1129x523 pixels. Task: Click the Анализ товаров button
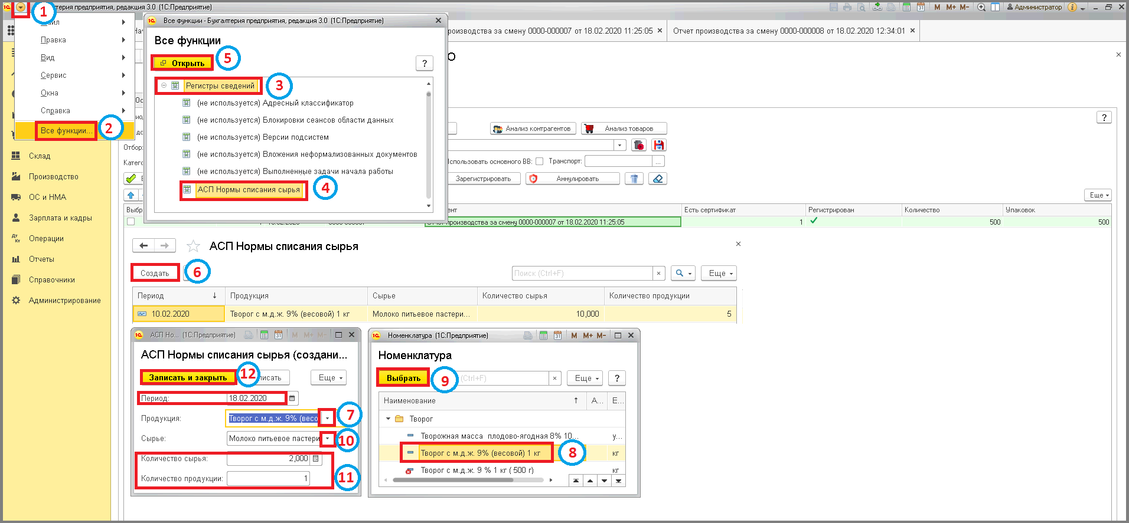click(x=624, y=129)
